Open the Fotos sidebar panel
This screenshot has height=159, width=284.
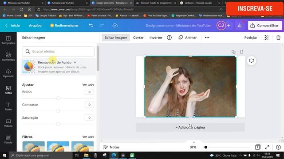pos(8,90)
